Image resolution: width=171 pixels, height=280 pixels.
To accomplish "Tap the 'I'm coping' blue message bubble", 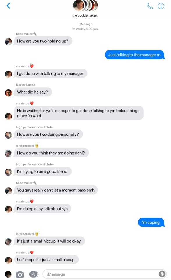I will coord(151,222).
